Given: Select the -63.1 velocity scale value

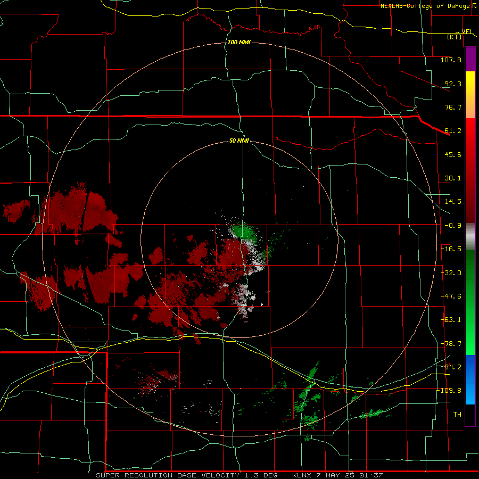Looking at the screenshot, I should click(x=451, y=320).
